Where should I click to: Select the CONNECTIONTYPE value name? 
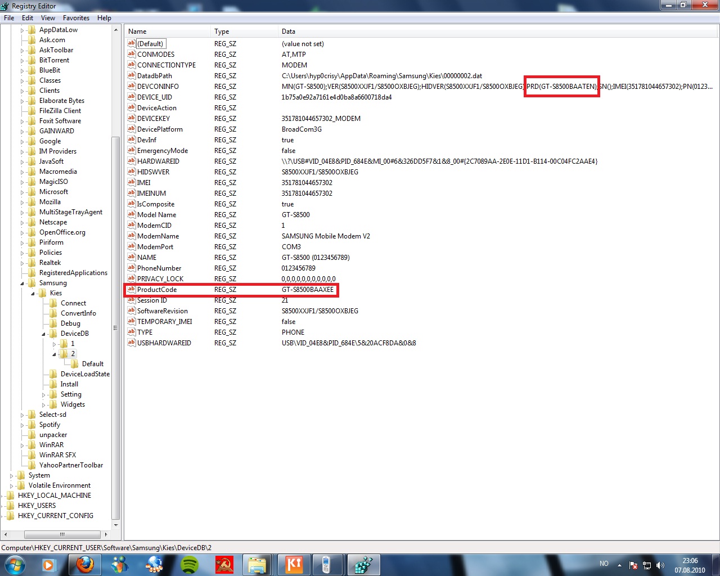[166, 65]
